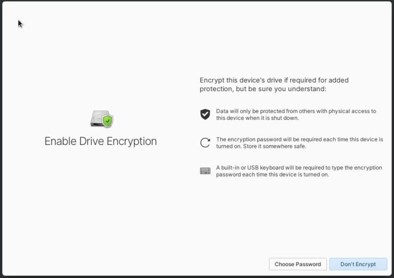The image size is (394, 278).
Task: Click the black shield checkmark icon
Action: pos(205,114)
